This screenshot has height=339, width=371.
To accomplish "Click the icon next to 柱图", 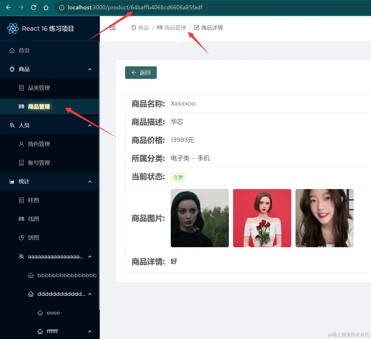I will (21, 200).
